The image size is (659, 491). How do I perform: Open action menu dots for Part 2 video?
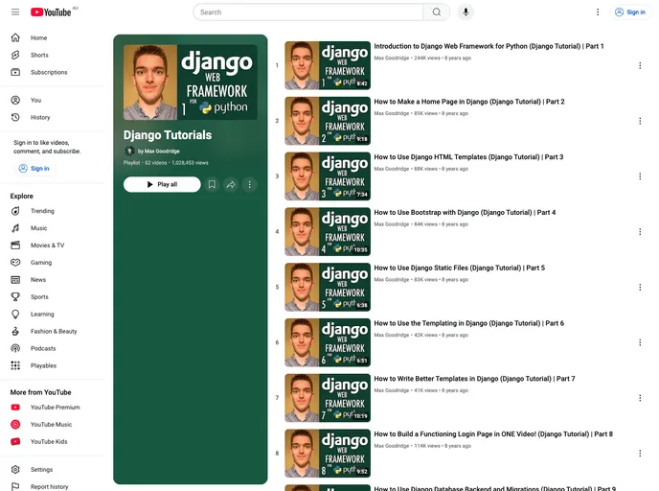[640, 121]
